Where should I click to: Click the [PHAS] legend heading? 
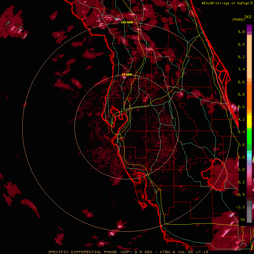238,19
